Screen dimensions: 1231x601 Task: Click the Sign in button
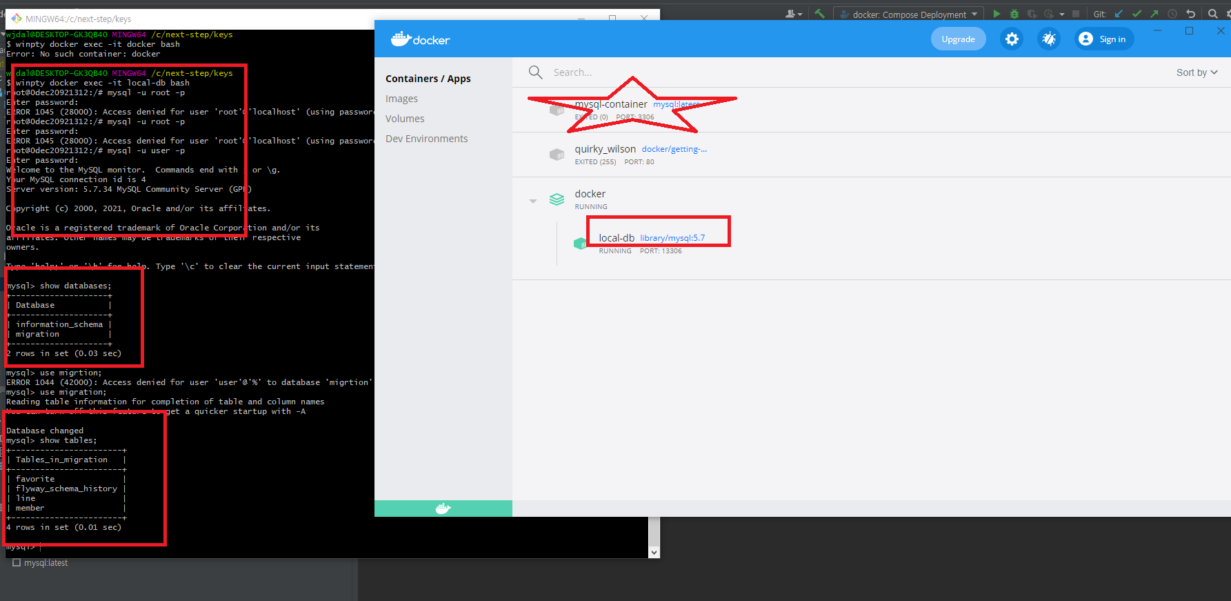pos(1104,39)
